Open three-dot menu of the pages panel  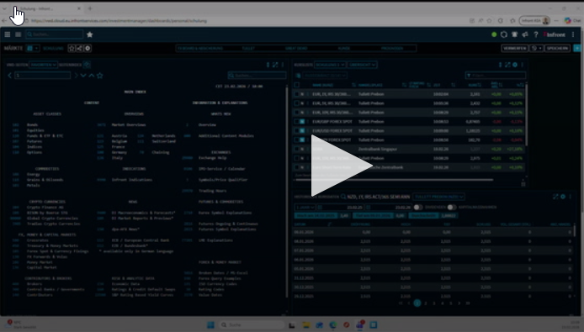click(x=283, y=65)
